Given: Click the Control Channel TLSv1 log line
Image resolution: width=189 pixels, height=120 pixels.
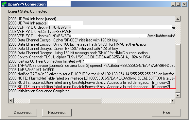Looking at the screenshot, I should point(79,57).
